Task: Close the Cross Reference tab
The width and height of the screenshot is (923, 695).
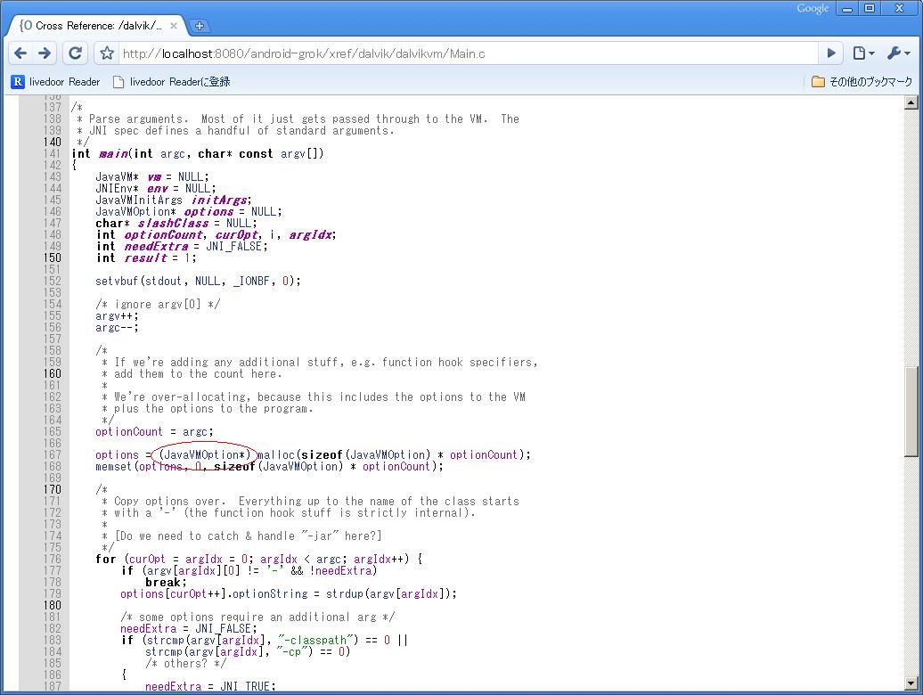Action: click(174, 26)
